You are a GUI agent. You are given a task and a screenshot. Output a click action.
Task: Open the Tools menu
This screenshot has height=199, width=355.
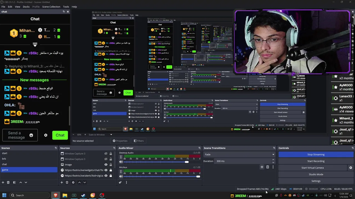click(66, 7)
